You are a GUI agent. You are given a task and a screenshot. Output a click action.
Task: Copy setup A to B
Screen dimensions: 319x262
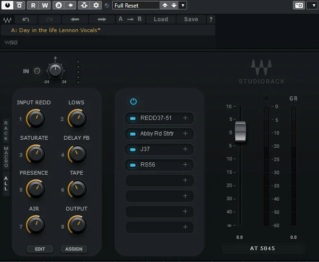click(x=130, y=19)
